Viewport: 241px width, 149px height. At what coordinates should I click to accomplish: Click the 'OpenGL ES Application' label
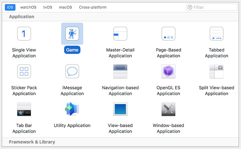pos(168,91)
